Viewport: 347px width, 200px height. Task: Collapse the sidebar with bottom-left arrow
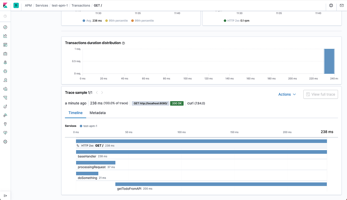click(x=5, y=195)
